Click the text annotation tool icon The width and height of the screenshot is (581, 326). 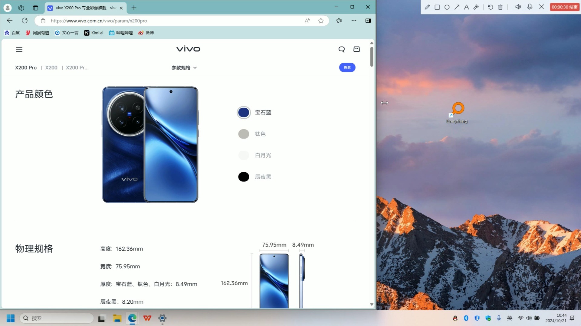[x=466, y=7]
